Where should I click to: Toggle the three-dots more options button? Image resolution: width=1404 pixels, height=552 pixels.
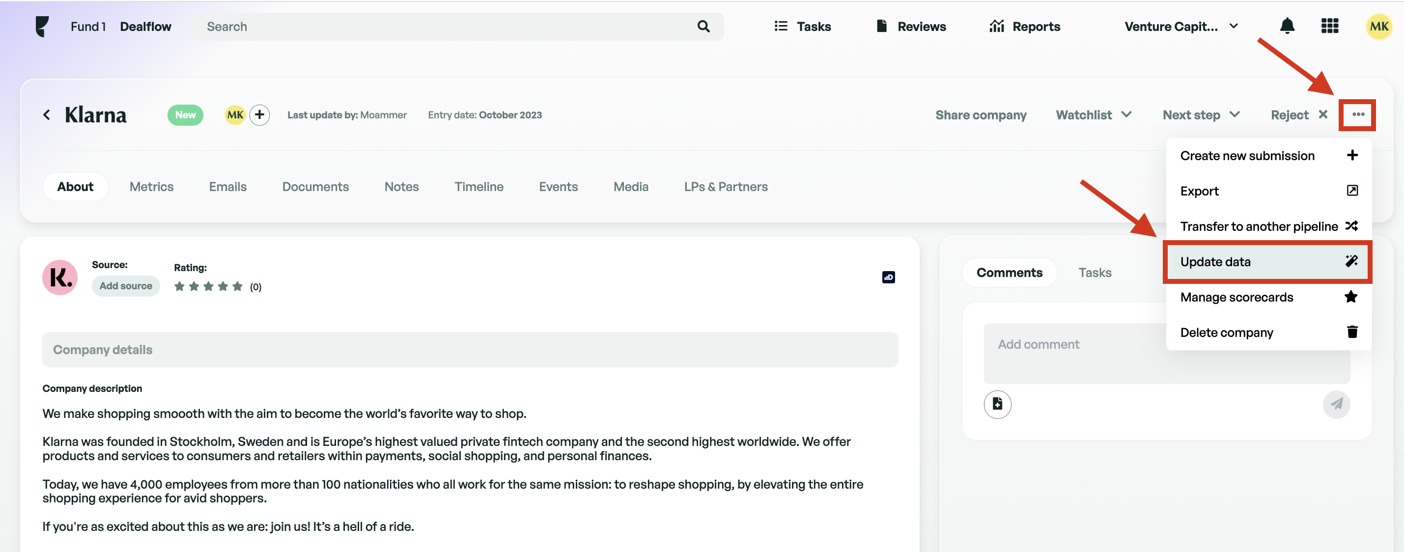[1358, 114]
